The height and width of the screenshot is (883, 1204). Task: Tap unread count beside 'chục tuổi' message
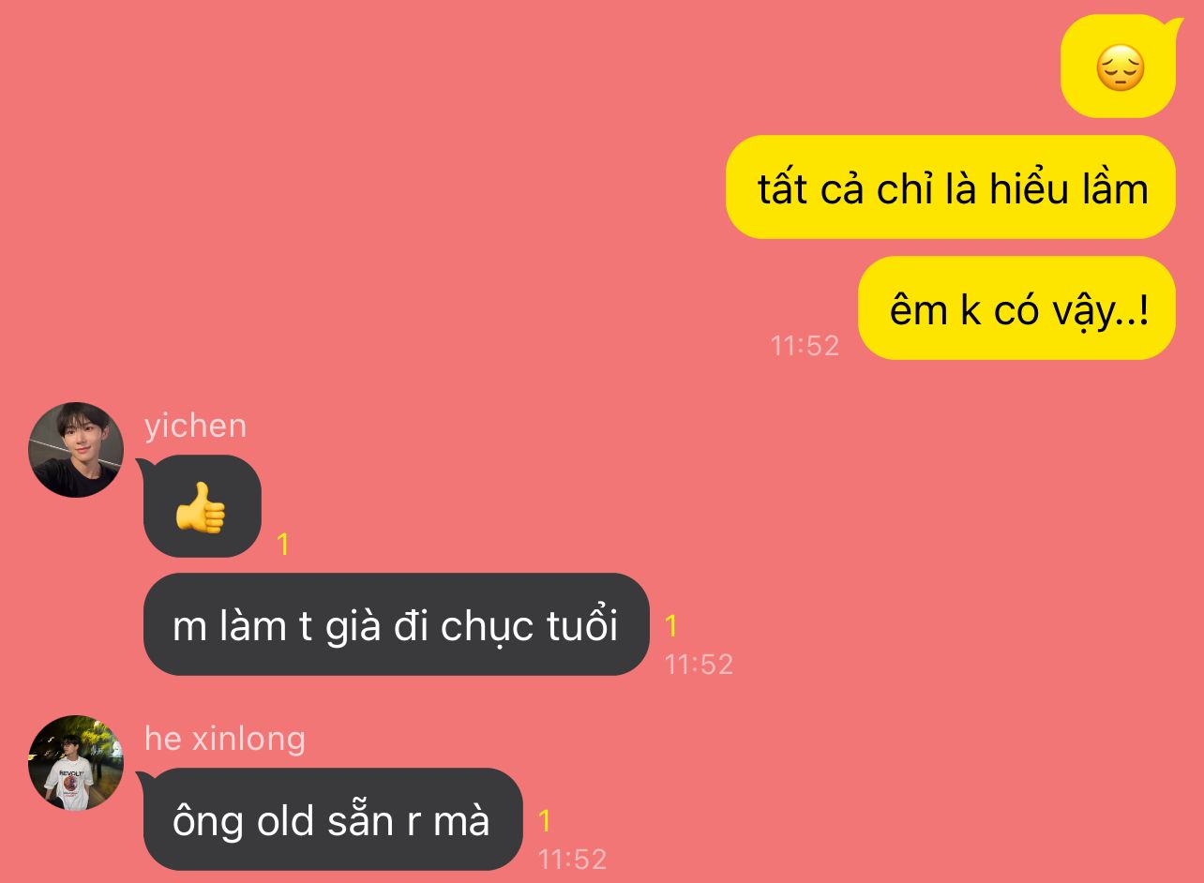tap(670, 626)
